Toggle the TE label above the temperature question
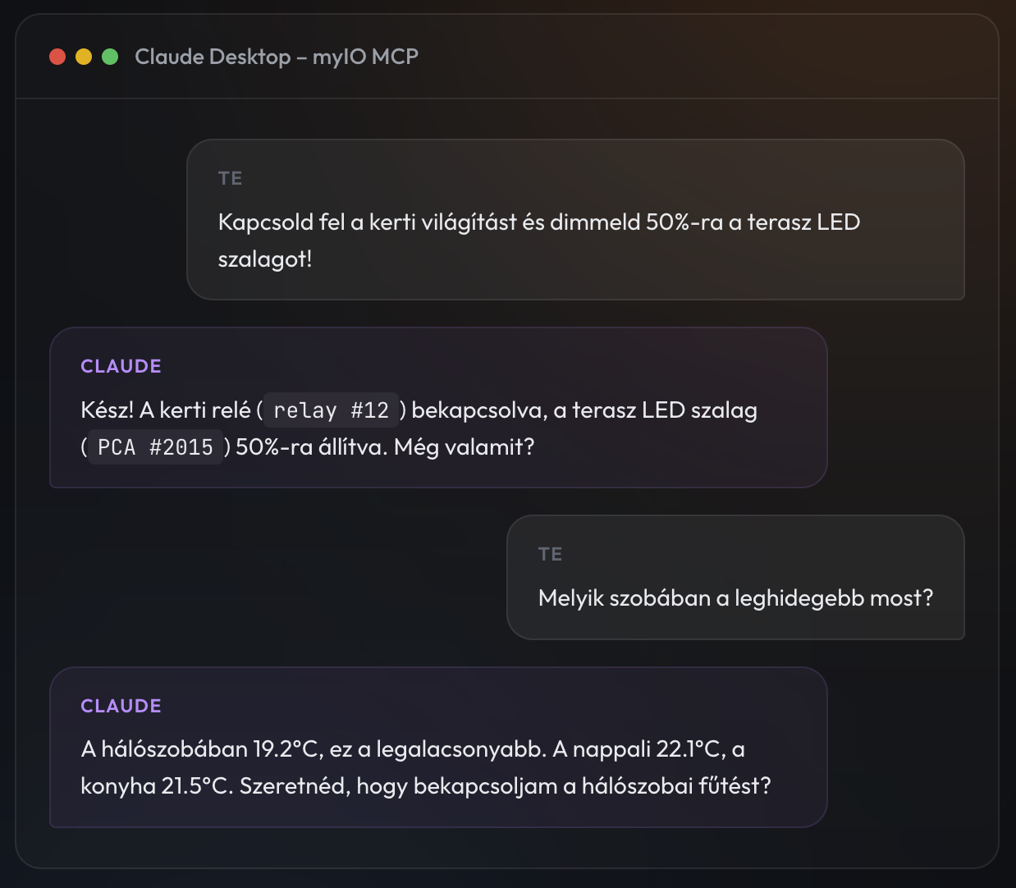Image resolution: width=1016 pixels, height=888 pixels. (551, 553)
